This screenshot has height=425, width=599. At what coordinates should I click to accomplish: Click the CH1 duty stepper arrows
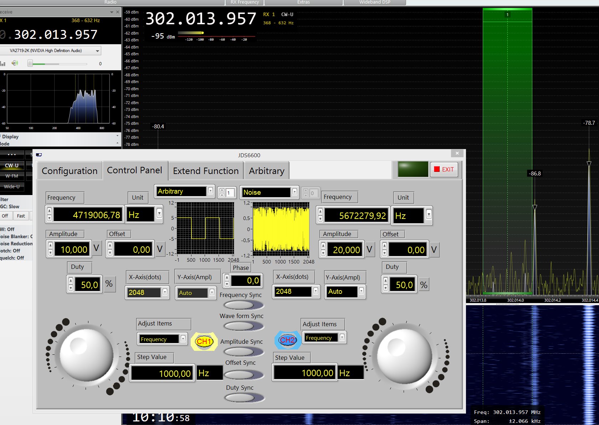(x=71, y=284)
